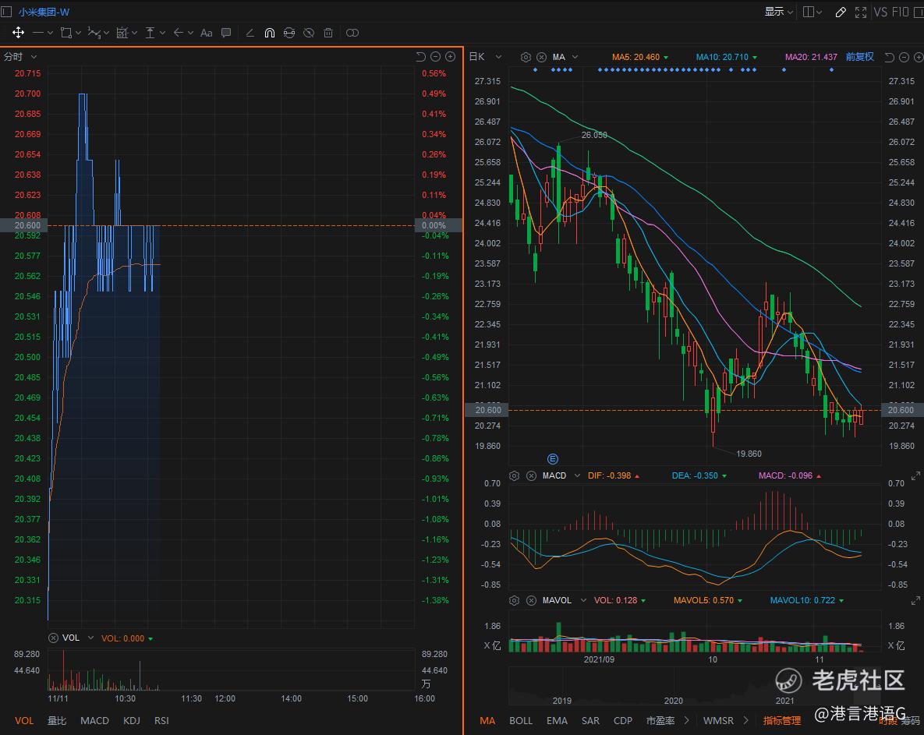Open 指标管理 indicator management
The width and height of the screenshot is (924, 735).
(782, 721)
